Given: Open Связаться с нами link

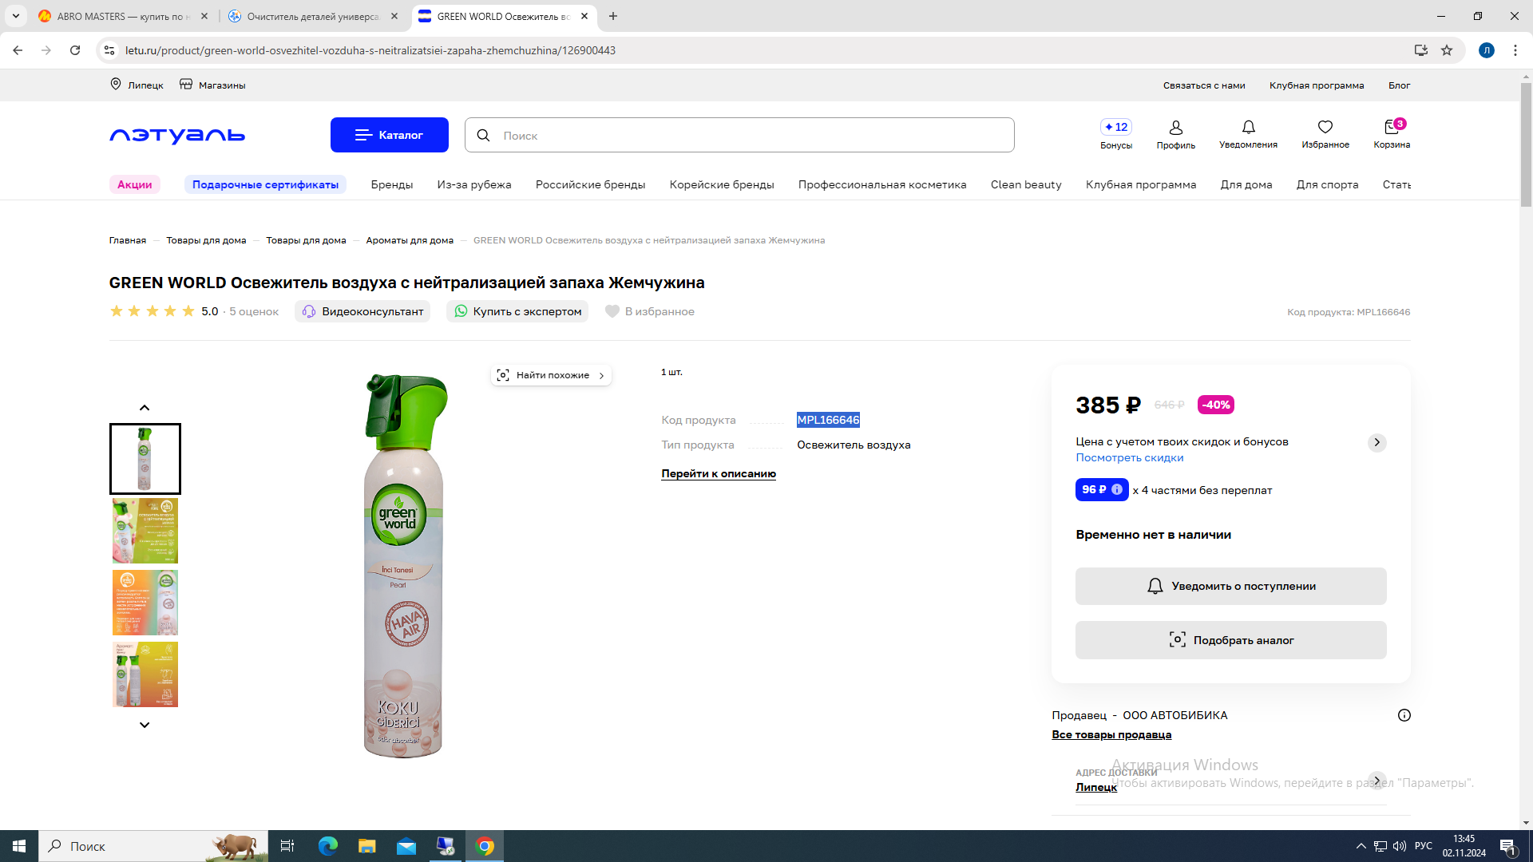Looking at the screenshot, I should pos(1204,85).
